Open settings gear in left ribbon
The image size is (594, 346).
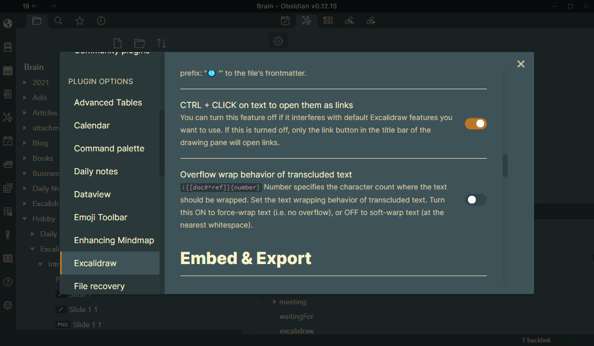[8, 305]
